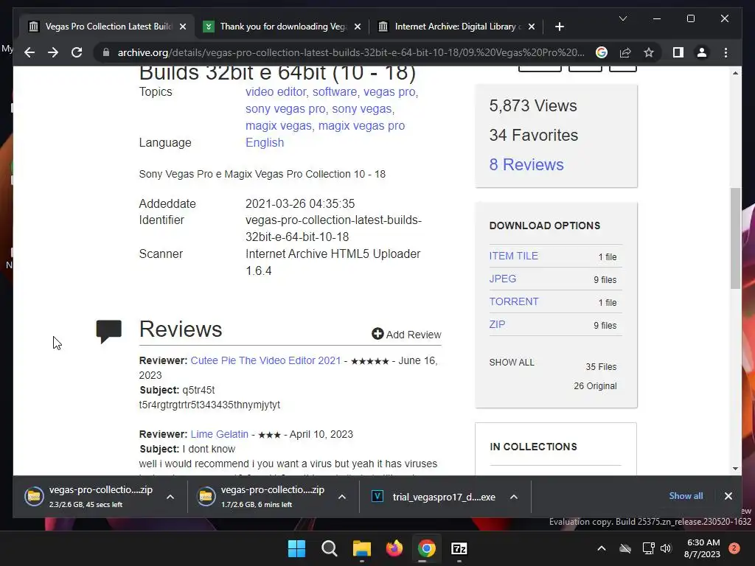This screenshot has height=566, width=755.
Task: Click Chrome icon in taskbar
Action: 427,548
